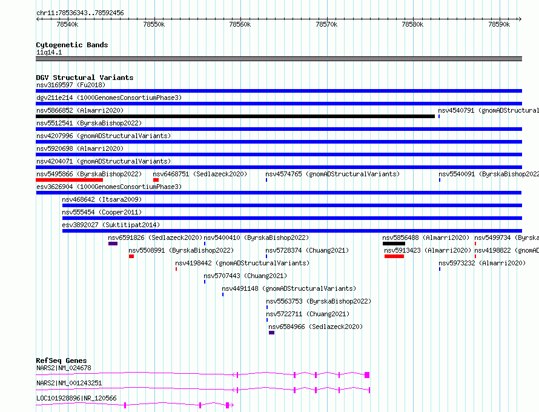Click the nsv3169597 (Fu2018) variant label
This screenshot has width=539, height=412.
click(70, 85)
